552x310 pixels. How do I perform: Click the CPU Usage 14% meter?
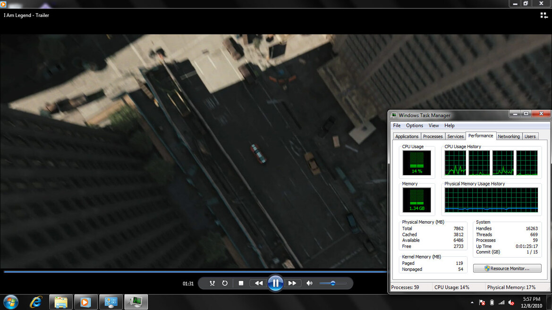point(417,163)
